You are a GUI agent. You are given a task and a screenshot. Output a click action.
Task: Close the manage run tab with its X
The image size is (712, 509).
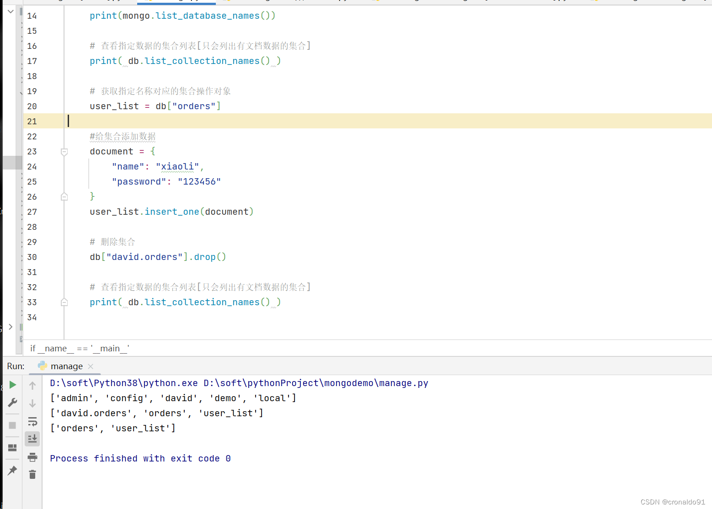90,366
